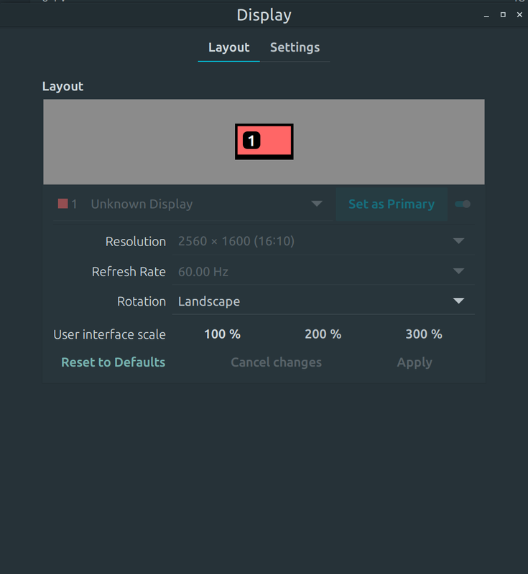Click the red display color square

tap(62, 204)
